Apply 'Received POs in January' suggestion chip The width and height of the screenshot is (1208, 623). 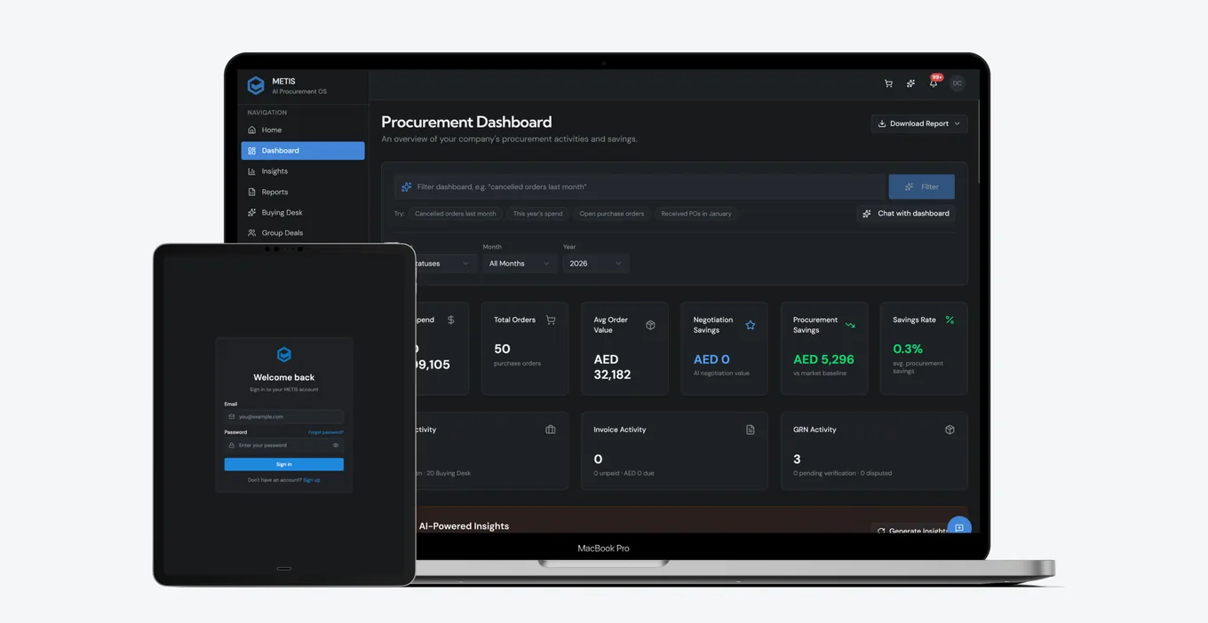pos(696,214)
